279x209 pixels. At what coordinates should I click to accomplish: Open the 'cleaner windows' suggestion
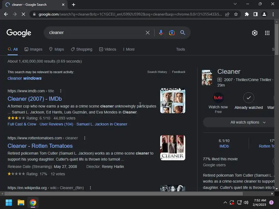pyautogui.click(x=25, y=78)
